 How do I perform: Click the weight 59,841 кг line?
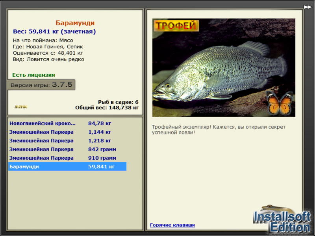[x=54, y=31]
